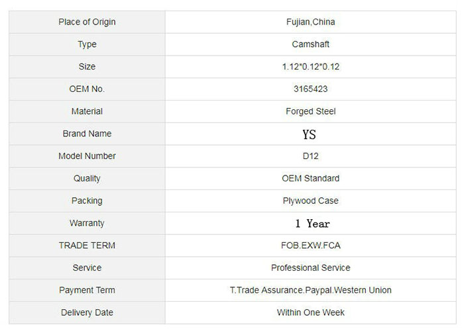Select the FOB.EXW.FCA trade term value

point(310,246)
